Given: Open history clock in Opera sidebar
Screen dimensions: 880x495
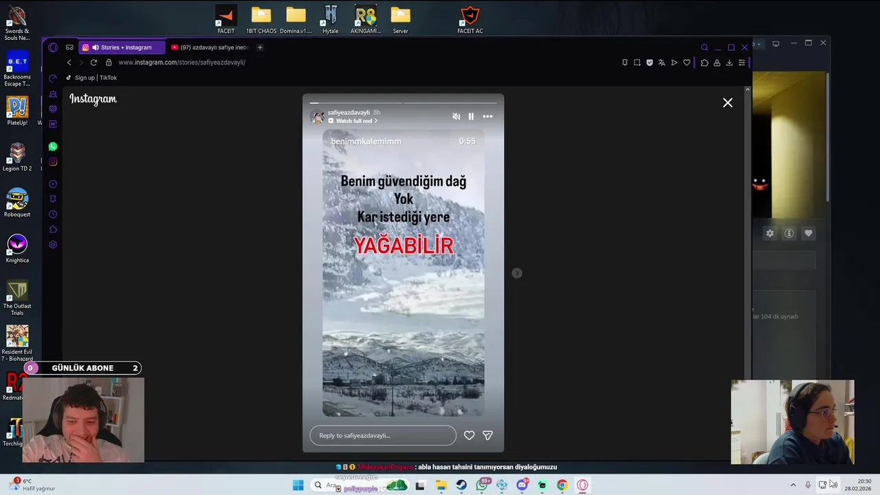Looking at the screenshot, I should pyautogui.click(x=53, y=214).
